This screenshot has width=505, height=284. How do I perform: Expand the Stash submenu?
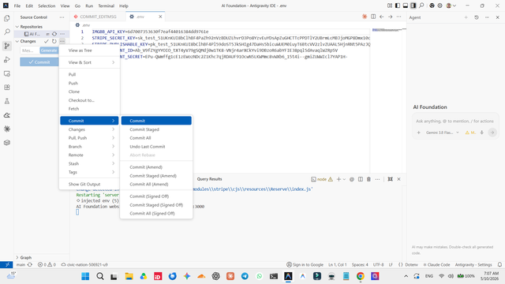89,163
